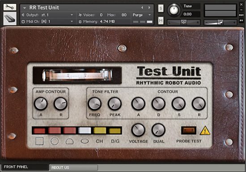The image size is (246, 172).
Task: Click the Tune knob
Action: pos(174,10)
